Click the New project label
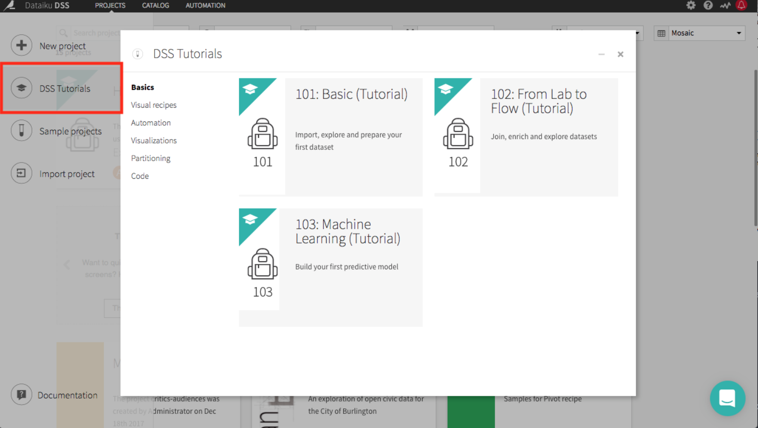Image resolution: width=758 pixels, height=428 pixels. pyautogui.click(x=63, y=46)
